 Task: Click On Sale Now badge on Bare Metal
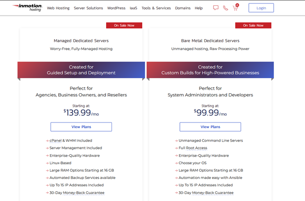tap(253, 25)
